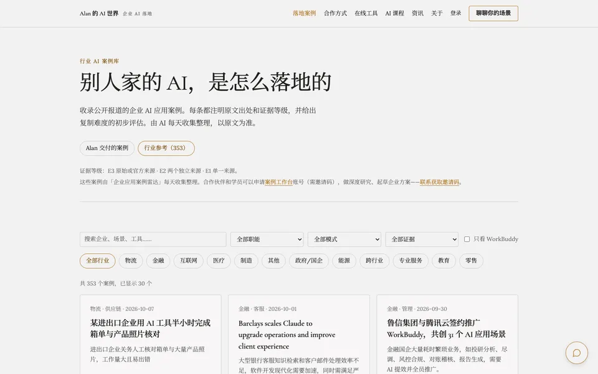Viewport: 598px width, 374px height.
Task: Open the AI 课程 navigation item
Action: 395,13
